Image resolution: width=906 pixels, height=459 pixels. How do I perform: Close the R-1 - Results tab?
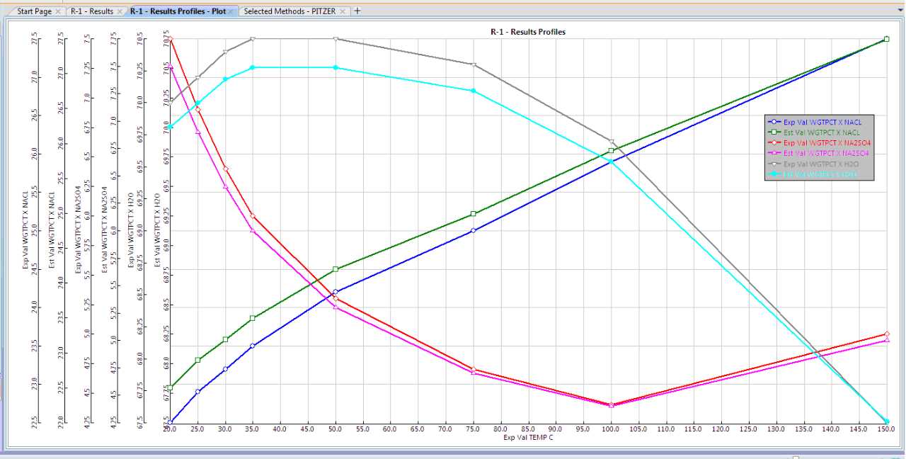pyautogui.click(x=120, y=11)
